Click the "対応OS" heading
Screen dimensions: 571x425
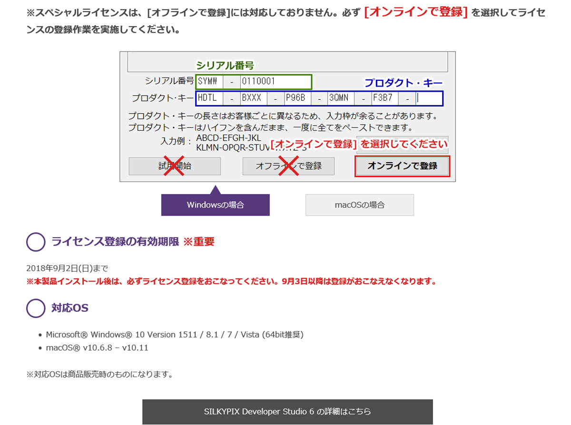[70, 308]
